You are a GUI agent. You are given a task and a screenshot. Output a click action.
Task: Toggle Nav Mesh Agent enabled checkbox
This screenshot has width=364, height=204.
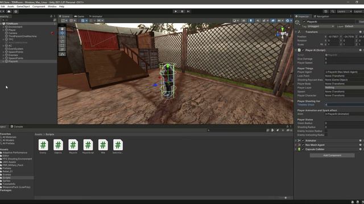[303, 145]
